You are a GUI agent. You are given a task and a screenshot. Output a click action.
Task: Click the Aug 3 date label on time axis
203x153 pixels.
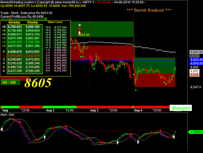coord(94,110)
